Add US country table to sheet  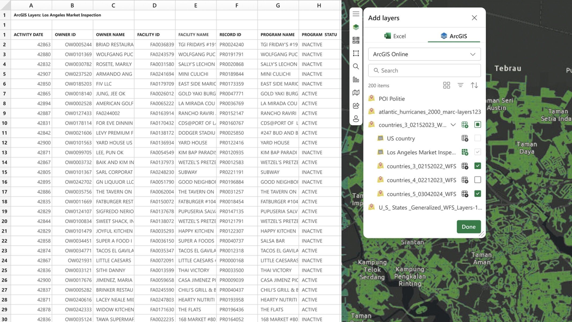pos(465,138)
